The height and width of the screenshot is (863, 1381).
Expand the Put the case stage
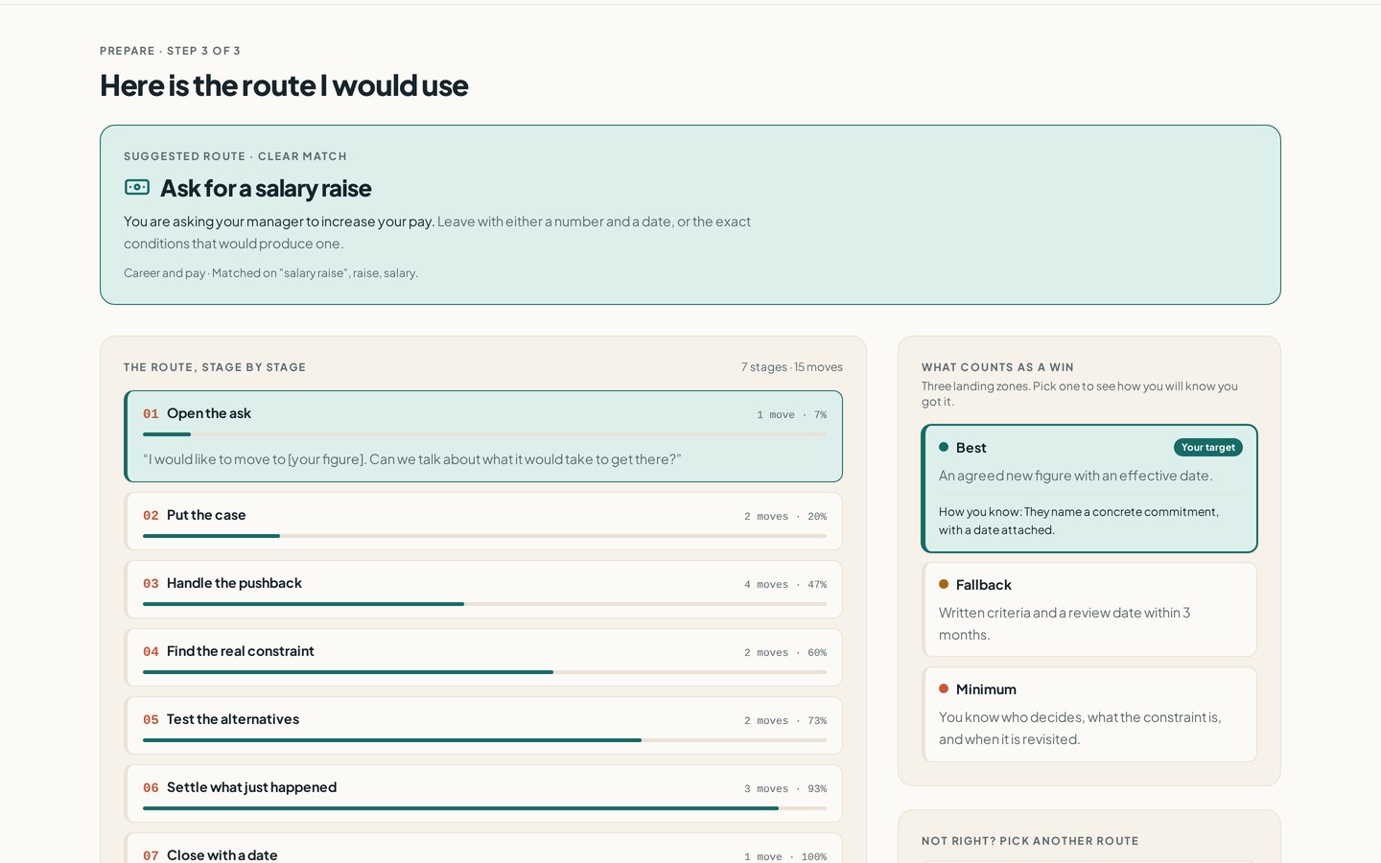point(483,522)
